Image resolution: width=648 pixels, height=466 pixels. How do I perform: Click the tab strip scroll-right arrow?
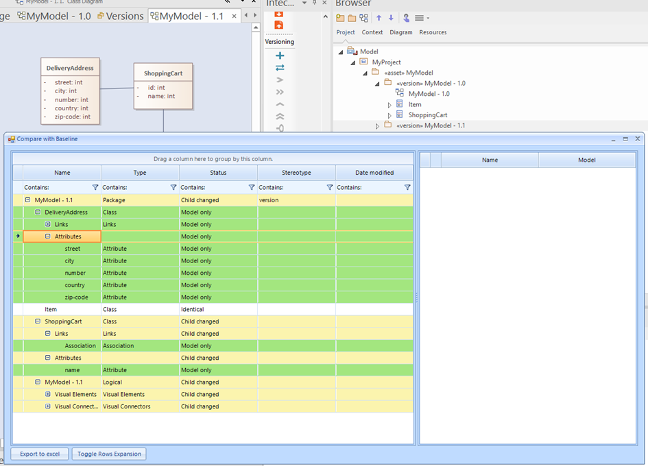pos(255,15)
